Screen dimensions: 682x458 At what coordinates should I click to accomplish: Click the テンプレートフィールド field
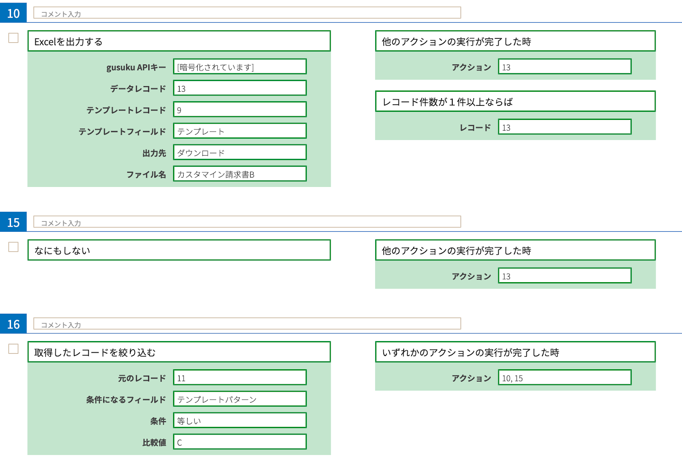point(240,131)
